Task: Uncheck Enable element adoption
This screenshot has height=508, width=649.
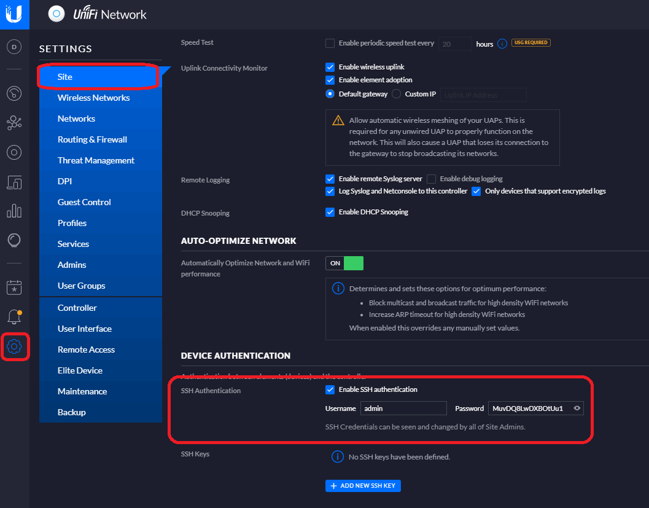Action: (330, 80)
